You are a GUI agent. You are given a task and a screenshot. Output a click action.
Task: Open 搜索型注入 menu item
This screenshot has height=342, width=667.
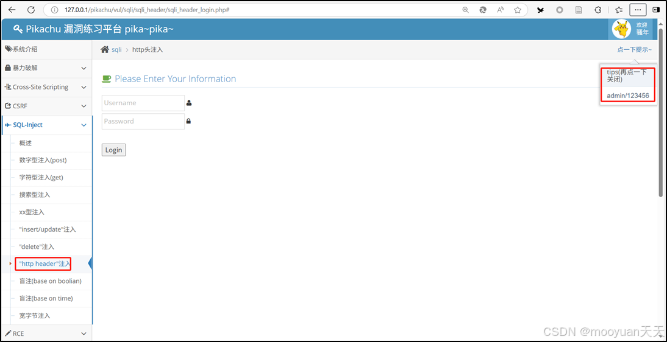click(x=35, y=195)
